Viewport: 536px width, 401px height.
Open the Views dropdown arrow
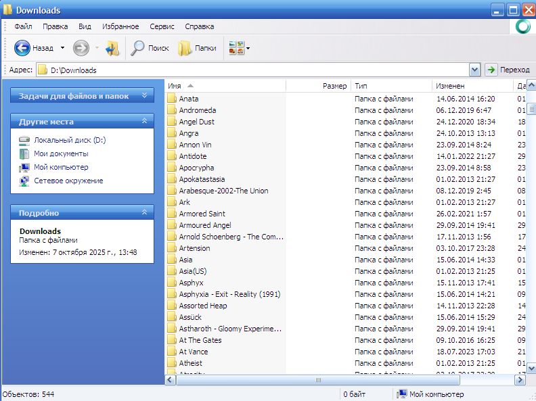(248, 48)
